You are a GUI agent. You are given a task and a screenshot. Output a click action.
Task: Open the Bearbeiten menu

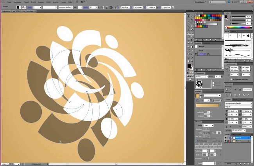point(18,2)
